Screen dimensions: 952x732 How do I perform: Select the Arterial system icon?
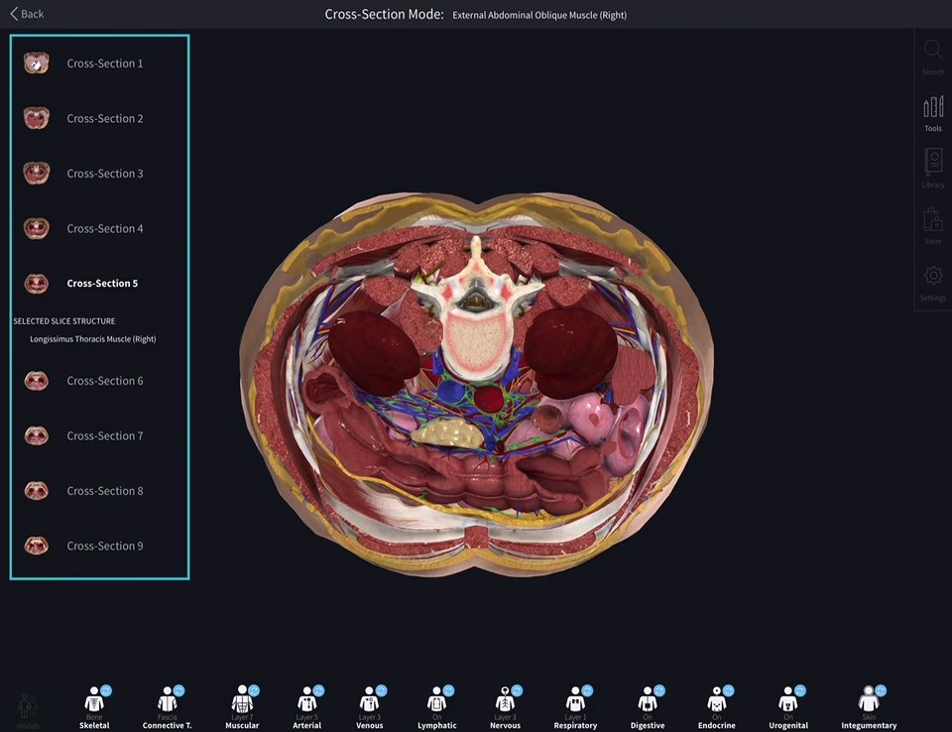[x=306, y=700]
